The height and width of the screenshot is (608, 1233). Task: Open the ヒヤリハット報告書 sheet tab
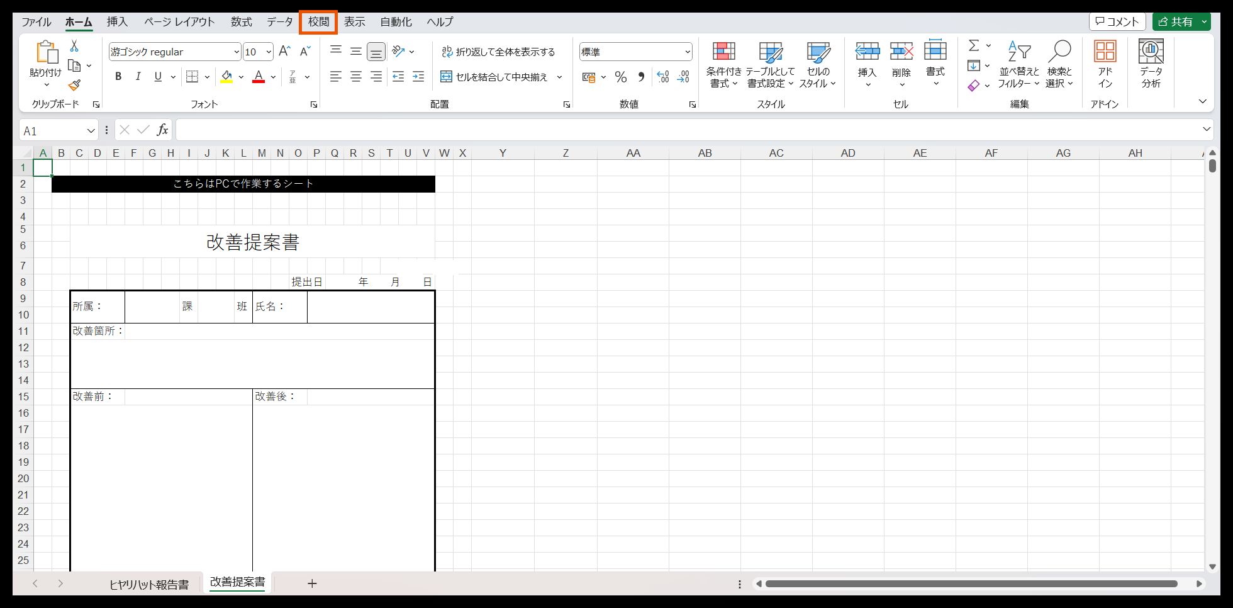coord(149,584)
